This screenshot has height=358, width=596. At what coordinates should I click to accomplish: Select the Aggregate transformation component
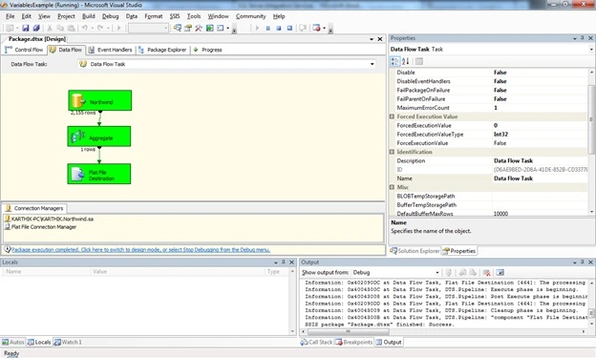[99, 137]
